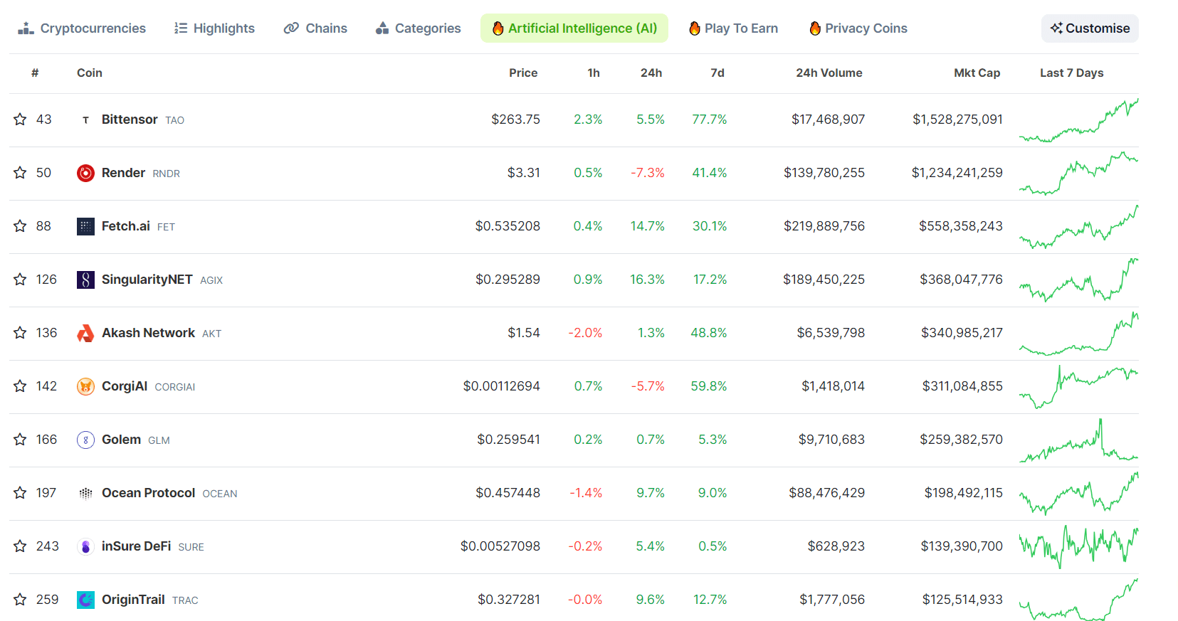
Task: Sort by the # rank column
Action: (x=35, y=73)
